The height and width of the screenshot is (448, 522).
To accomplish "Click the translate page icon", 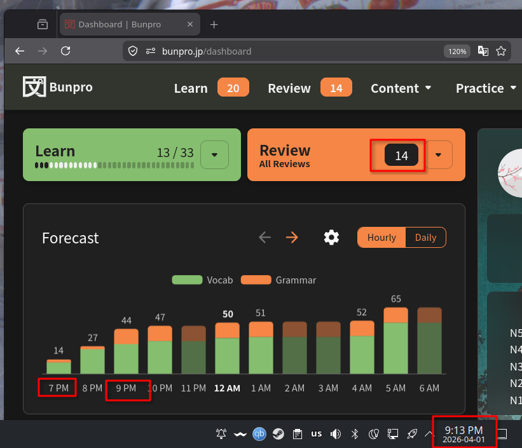I will pyautogui.click(x=483, y=51).
